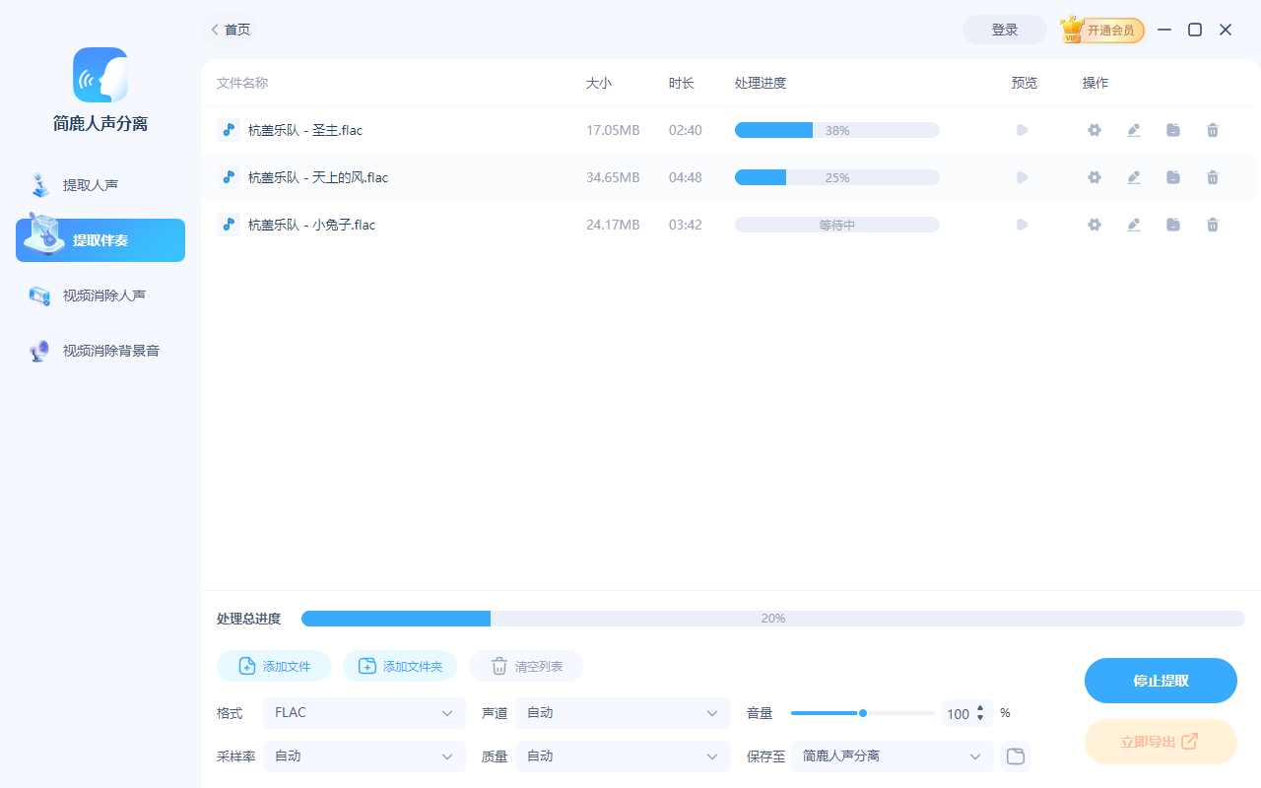Preview playback of 圣主.flac
The height and width of the screenshot is (788, 1261).
coord(1023,130)
